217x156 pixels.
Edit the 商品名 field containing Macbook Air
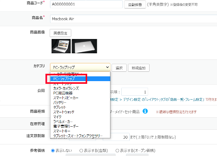pos(133,19)
